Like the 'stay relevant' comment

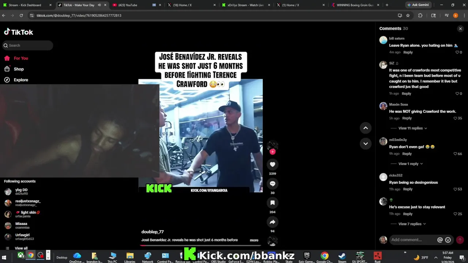[x=455, y=214]
